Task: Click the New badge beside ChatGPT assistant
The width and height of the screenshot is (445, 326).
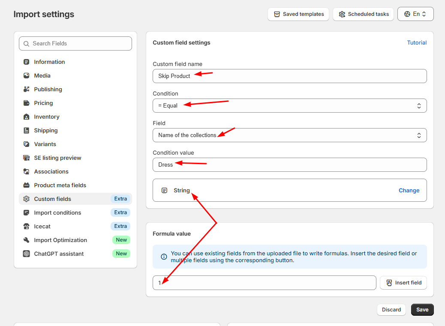Action: pos(121,254)
